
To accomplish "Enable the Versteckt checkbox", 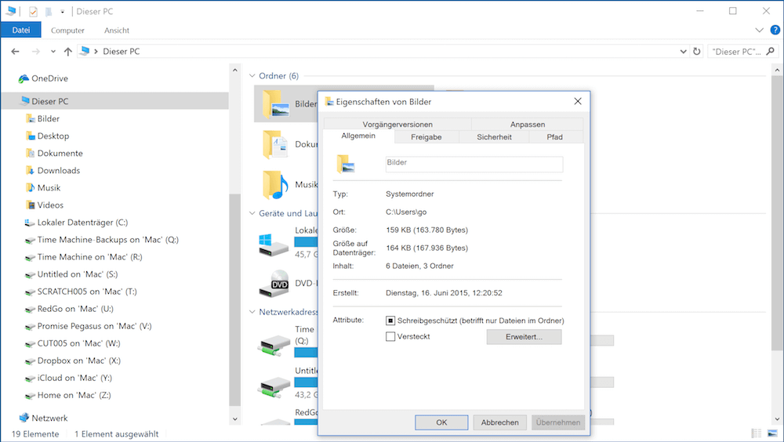I will 390,336.
